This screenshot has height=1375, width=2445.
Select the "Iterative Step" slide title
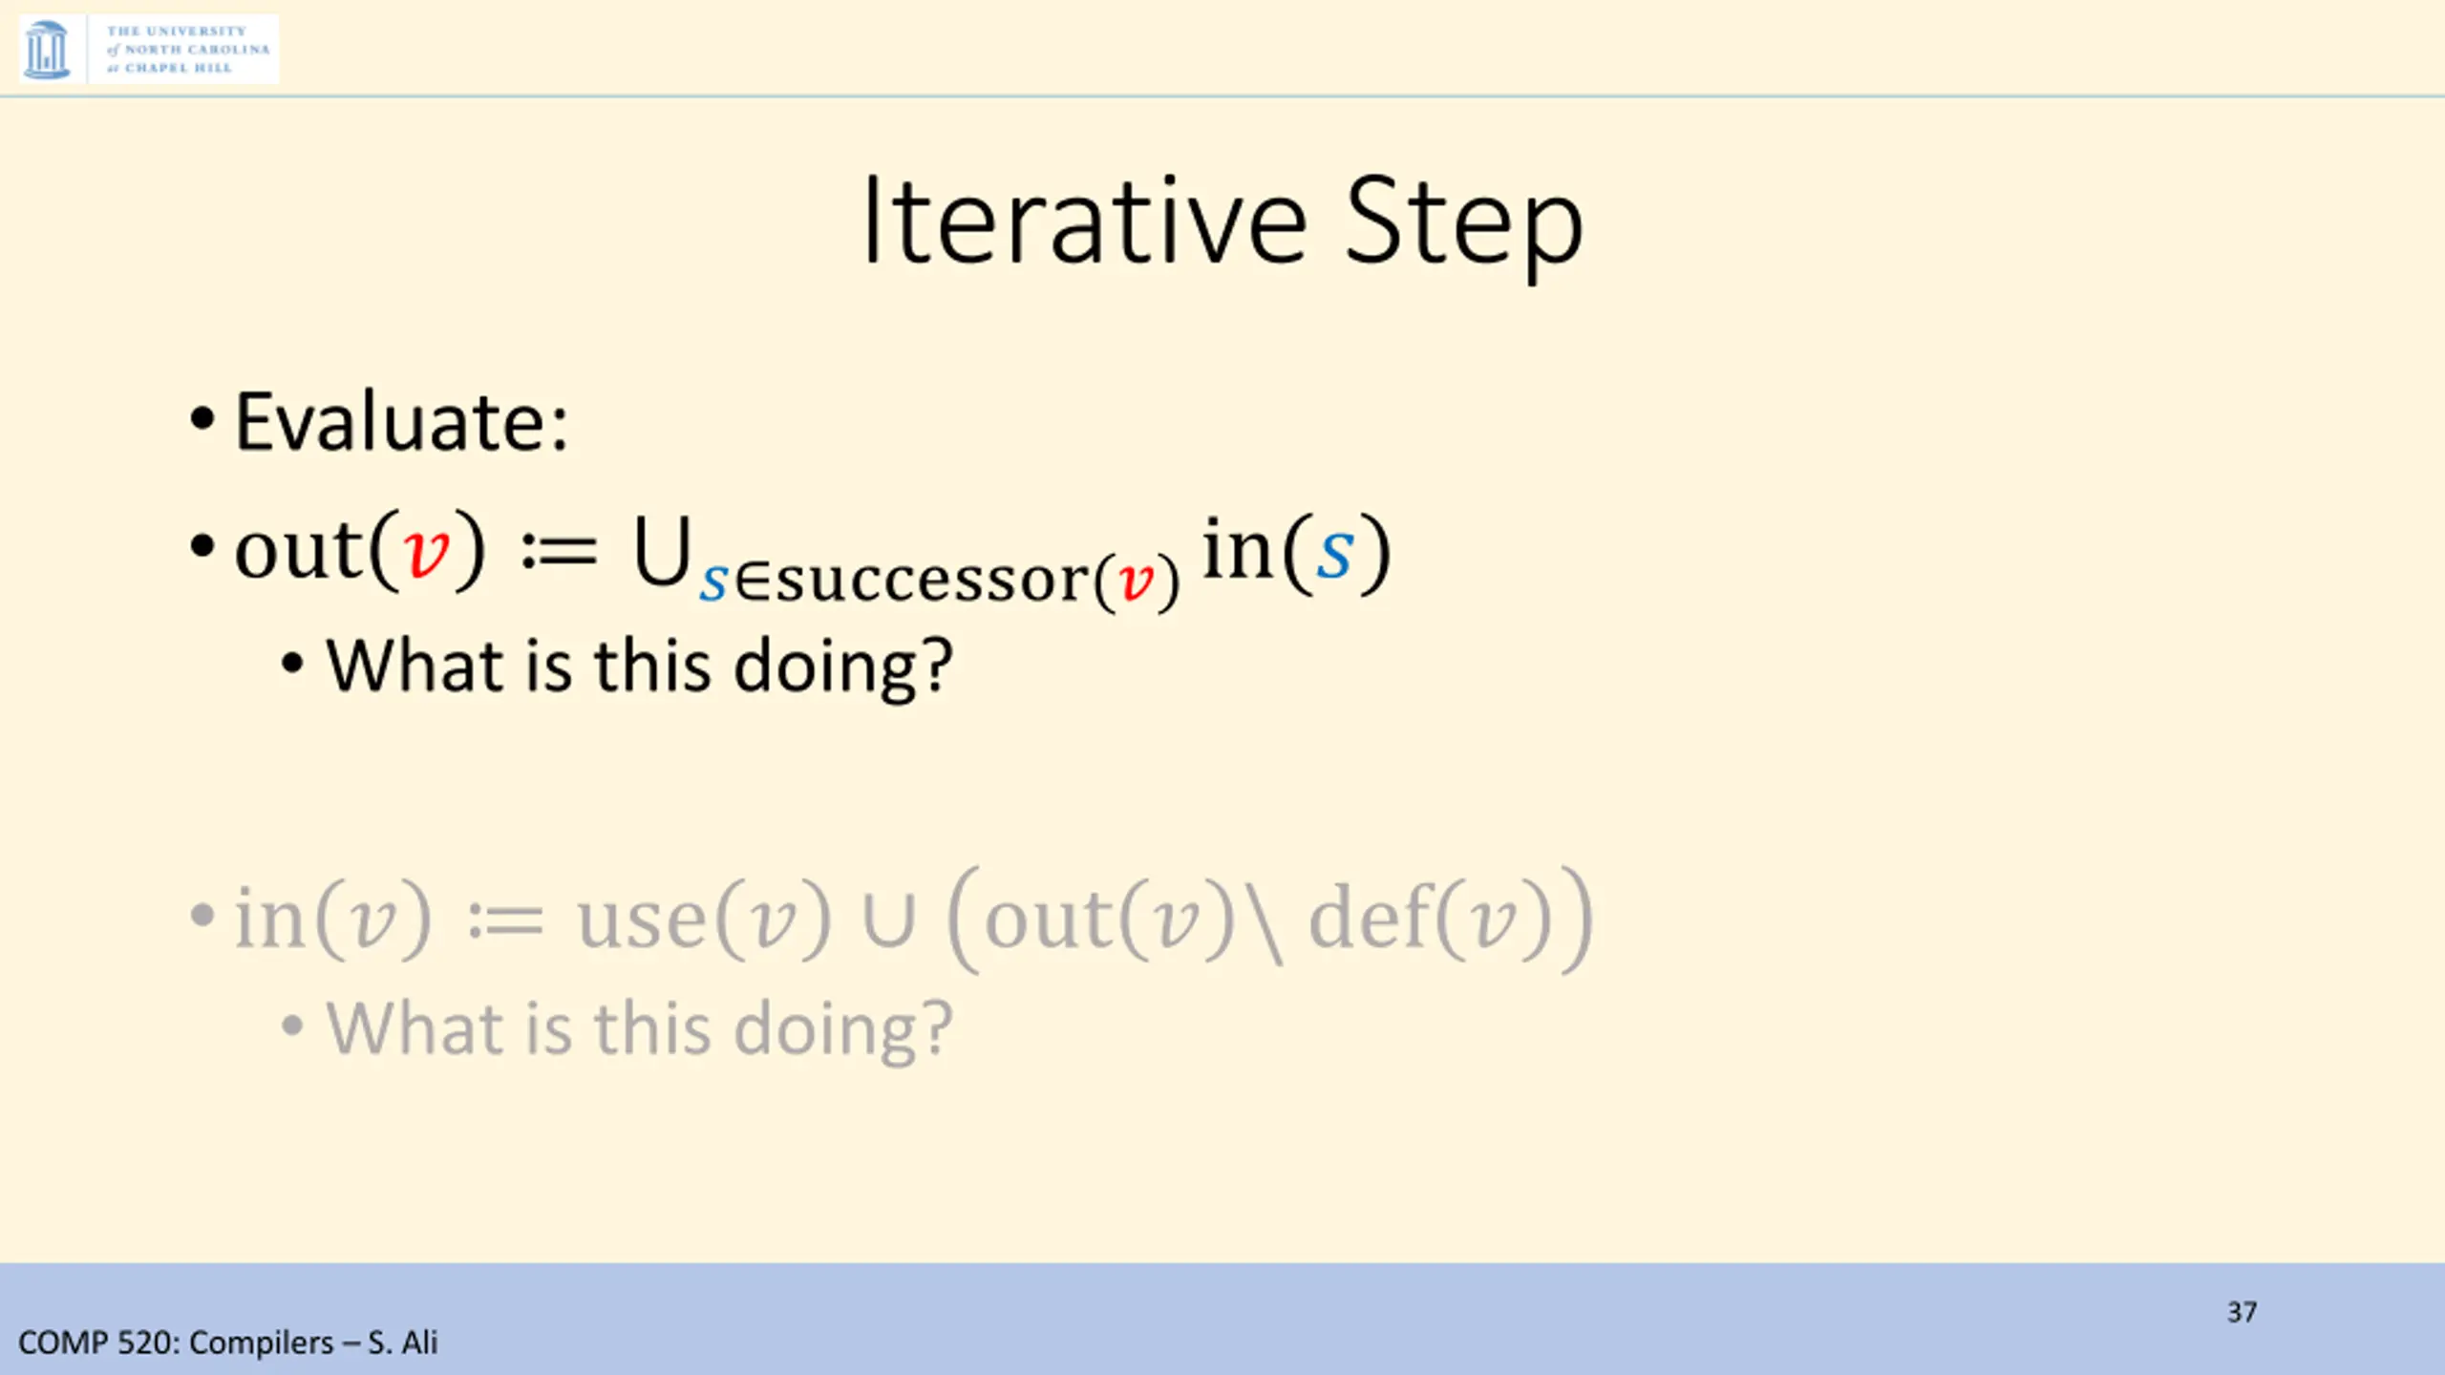tap(1222, 223)
